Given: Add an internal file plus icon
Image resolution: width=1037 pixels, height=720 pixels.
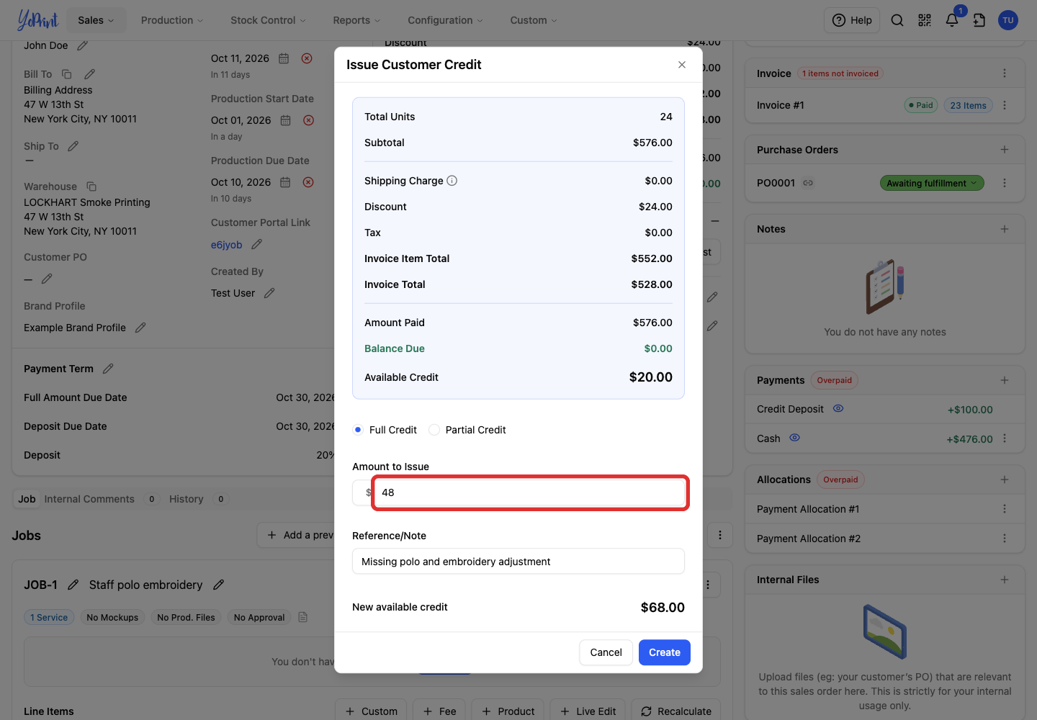Looking at the screenshot, I should tap(1005, 580).
